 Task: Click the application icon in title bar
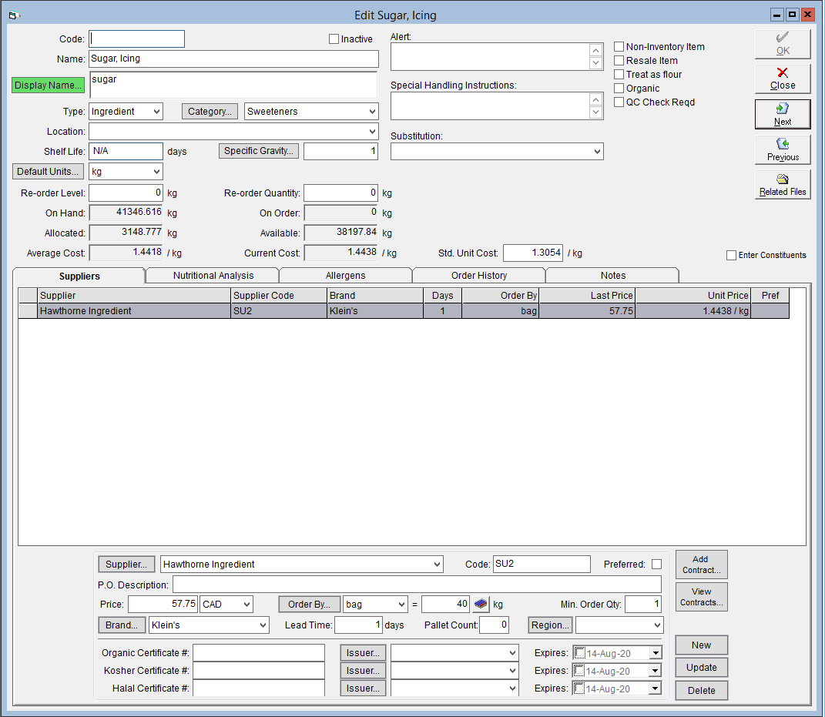(14, 15)
